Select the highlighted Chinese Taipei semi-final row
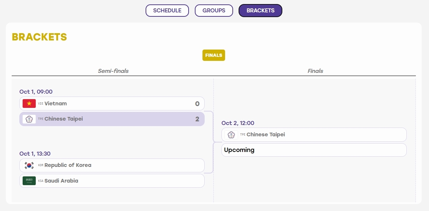Image resolution: width=429 pixels, height=211 pixels. coord(112,119)
